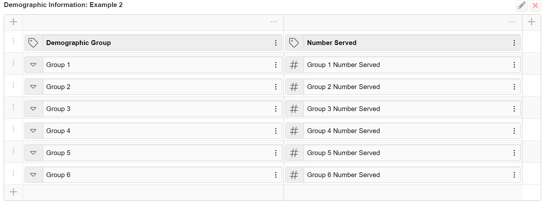Screen dimensions: 543x202
Task: Click the pencil edit icon for Example 2
Action: pyautogui.click(x=522, y=5)
